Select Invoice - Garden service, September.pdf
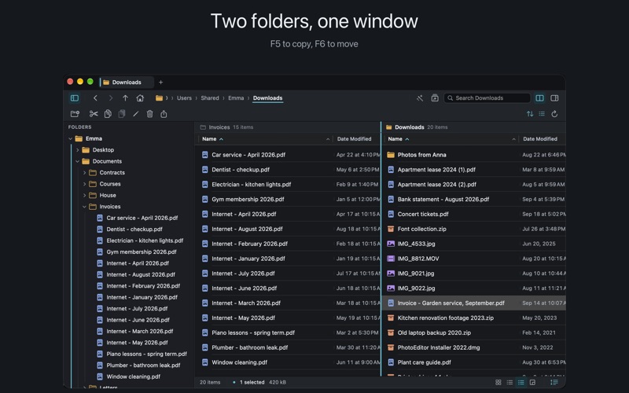629x393 pixels. pyautogui.click(x=473, y=303)
